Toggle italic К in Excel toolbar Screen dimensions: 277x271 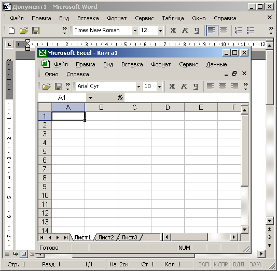click(x=184, y=87)
